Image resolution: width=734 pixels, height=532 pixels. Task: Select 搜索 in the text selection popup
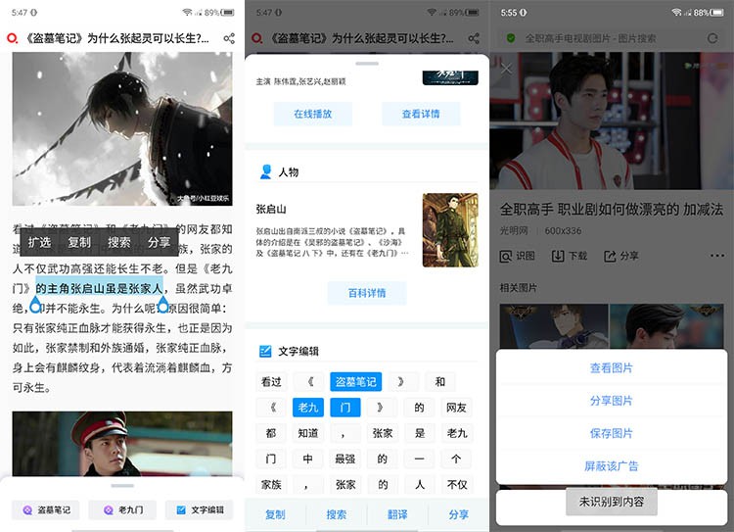[118, 242]
